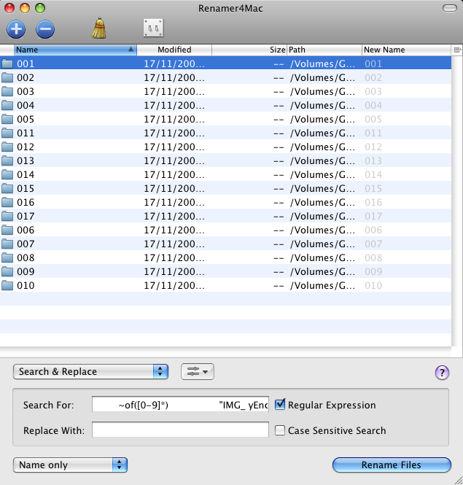Screen dimensions: 463x485
Task: Click the blue plus add files button
Action: (x=16, y=29)
